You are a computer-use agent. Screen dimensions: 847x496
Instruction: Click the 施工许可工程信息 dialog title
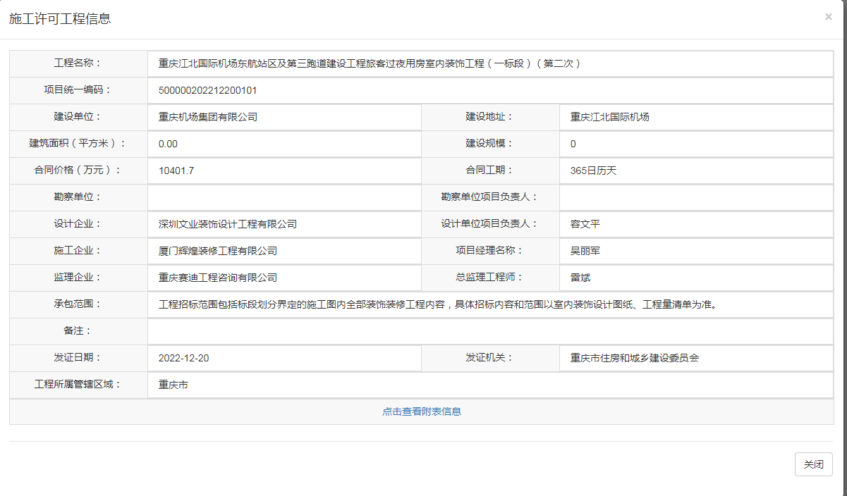pyautogui.click(x=60, y=19)
